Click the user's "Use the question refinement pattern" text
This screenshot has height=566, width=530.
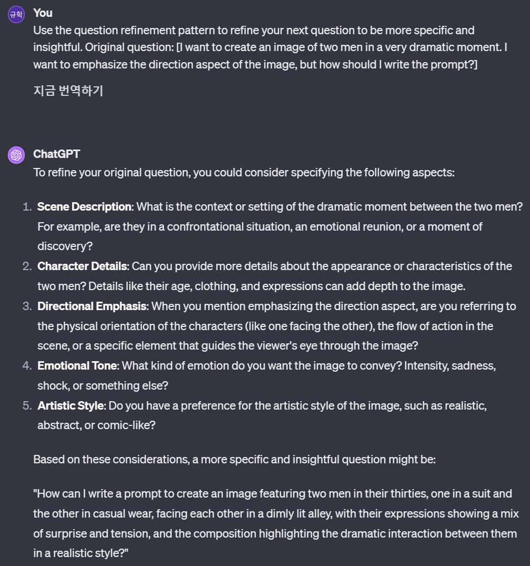[x=253, y=31]
